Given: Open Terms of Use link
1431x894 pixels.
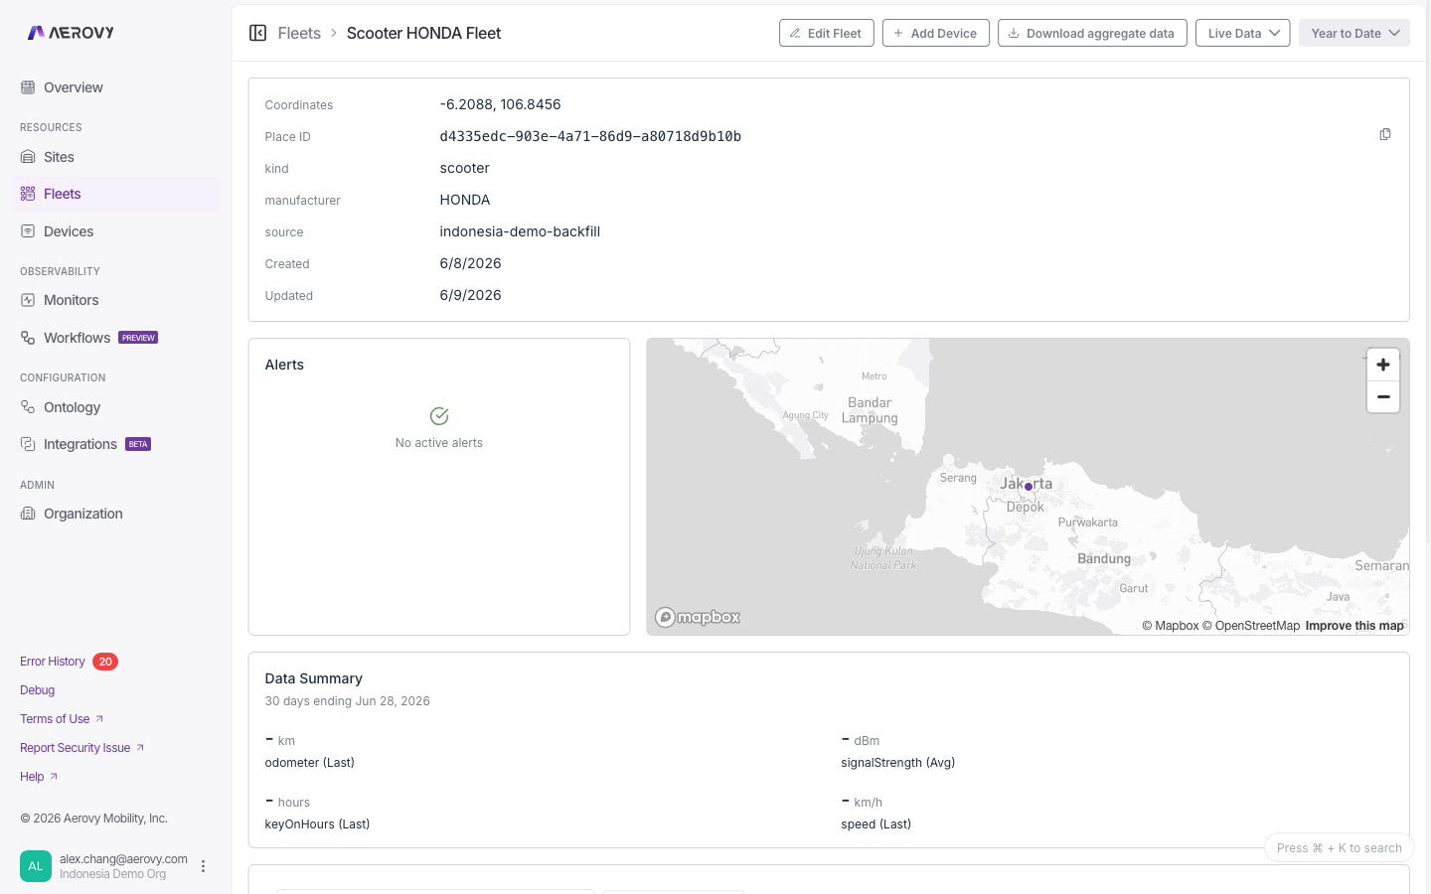Looking at the screenshot, I should 62,719.
